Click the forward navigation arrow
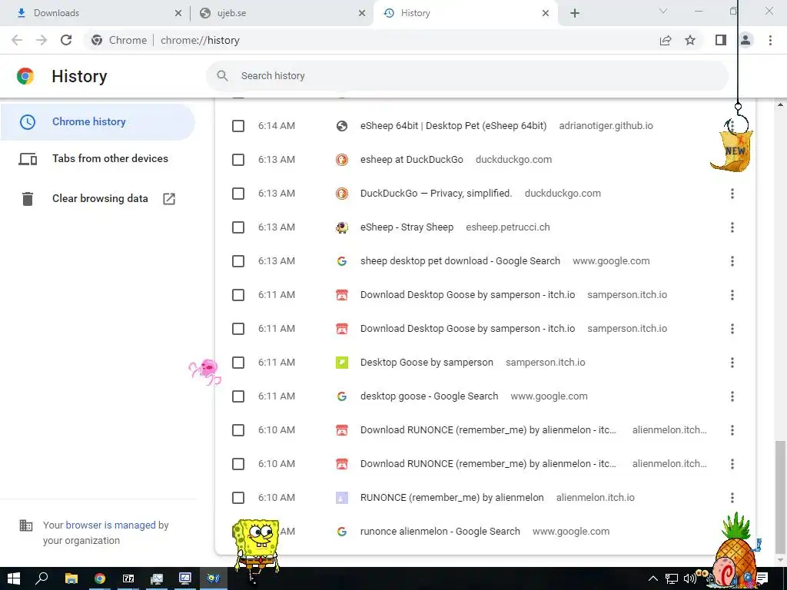 [x=42, y=40]
